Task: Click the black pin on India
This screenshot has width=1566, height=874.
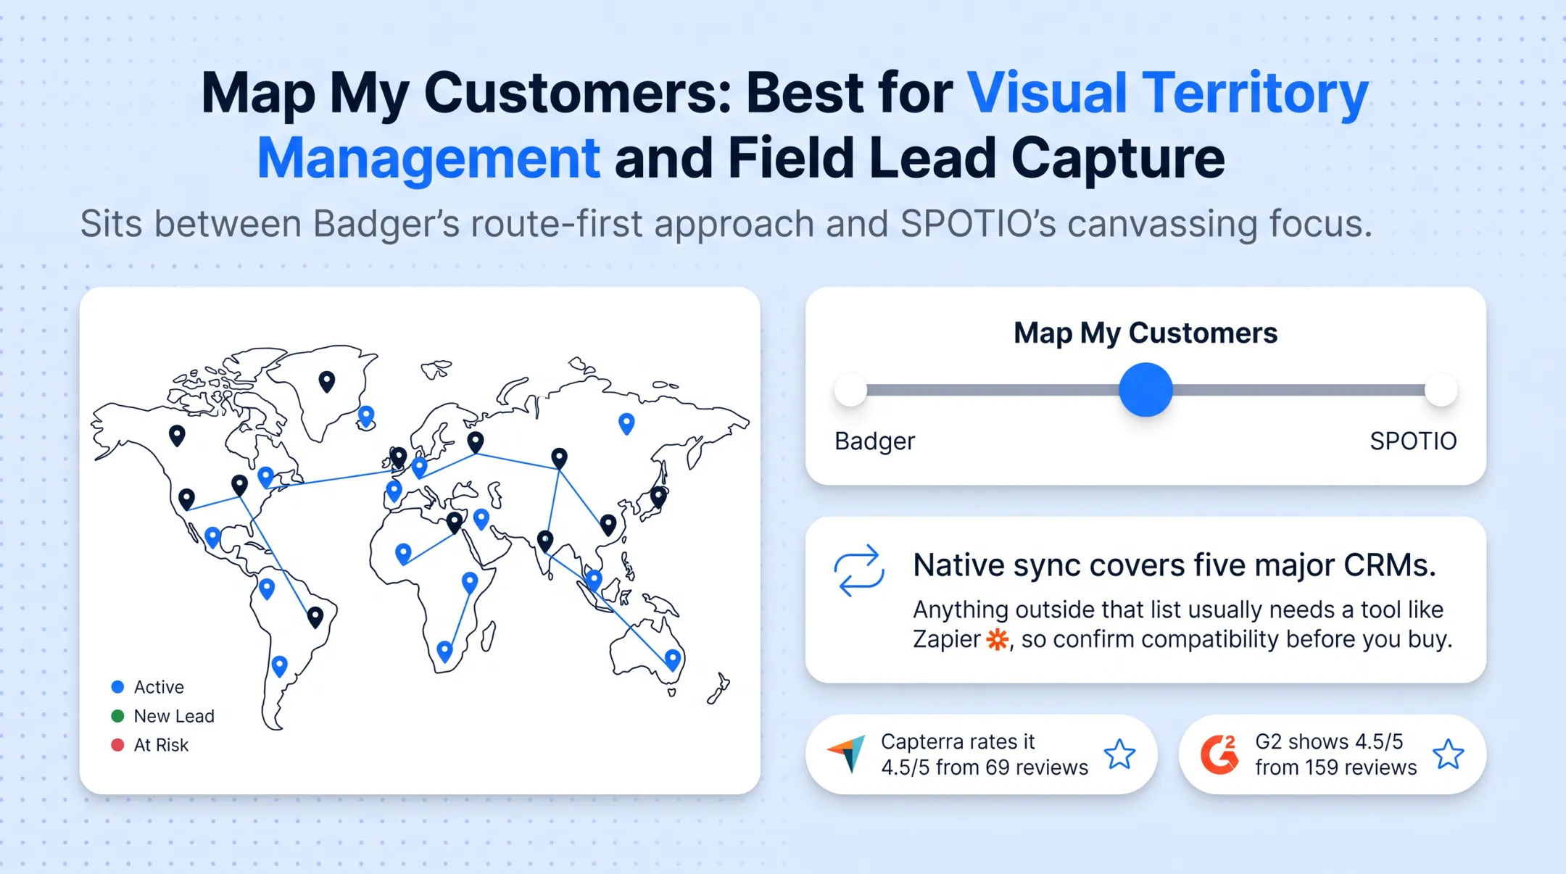Action: 545,541
